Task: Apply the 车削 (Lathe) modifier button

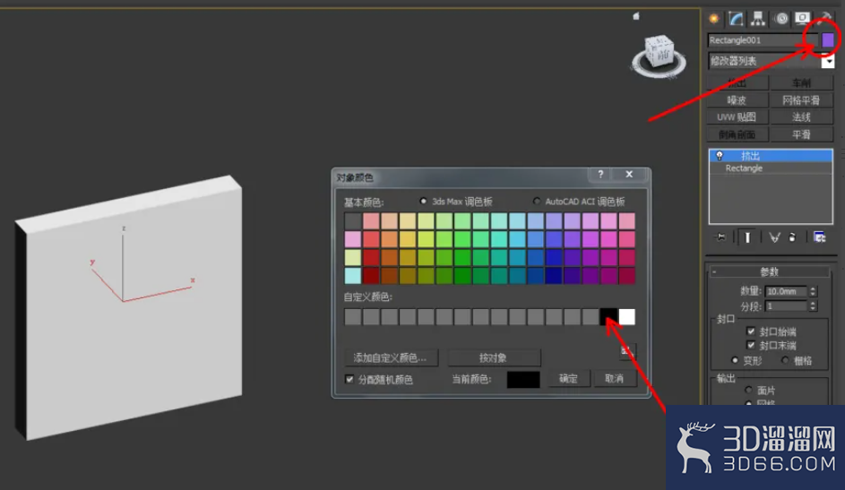Action: (801, 83)
